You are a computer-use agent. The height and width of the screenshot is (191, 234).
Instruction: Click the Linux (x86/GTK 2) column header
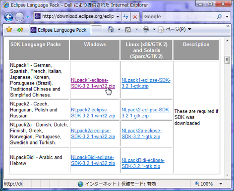click(146, 50)
